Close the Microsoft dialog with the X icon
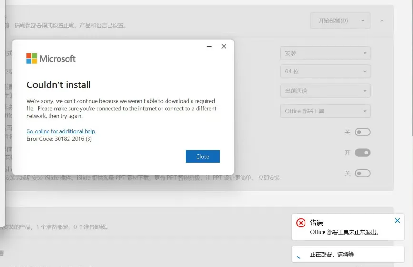 (224, 46)
